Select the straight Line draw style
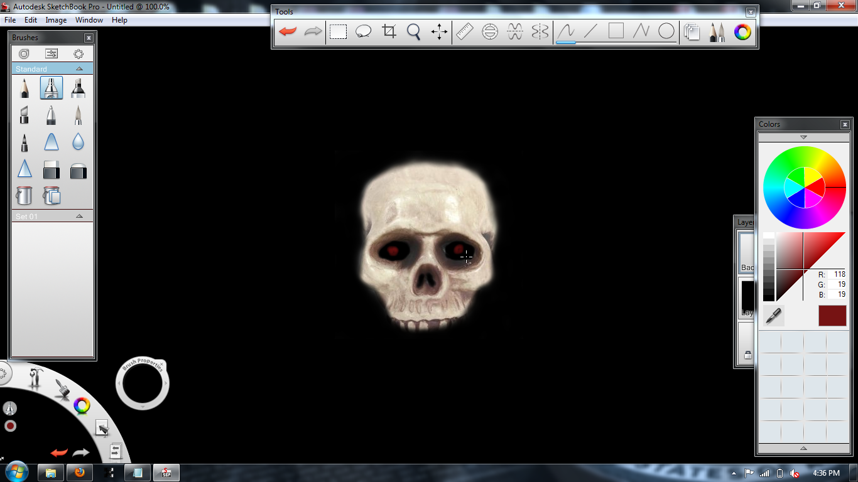The width and height of the screenshot is (858, 482). (591, 31)
